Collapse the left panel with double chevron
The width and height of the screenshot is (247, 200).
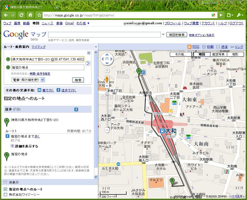(96, 47)
